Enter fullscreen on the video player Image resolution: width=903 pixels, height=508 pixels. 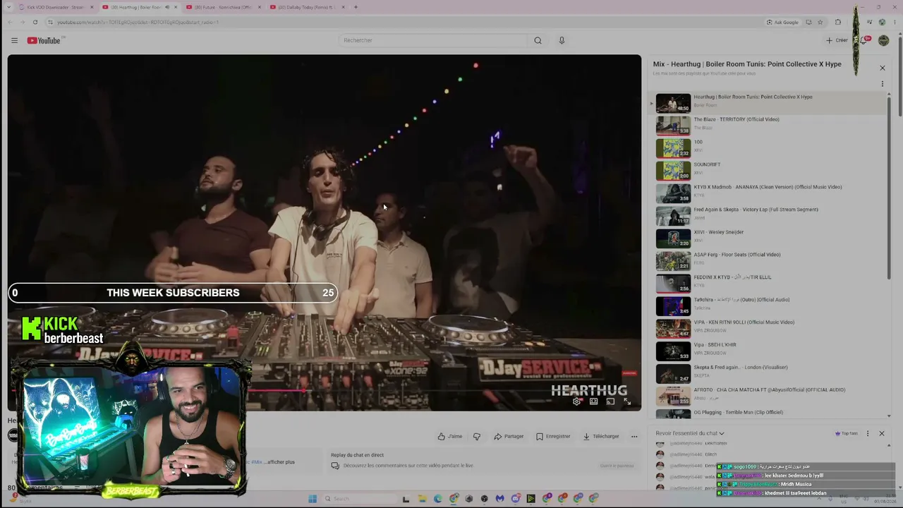point(627,401)
